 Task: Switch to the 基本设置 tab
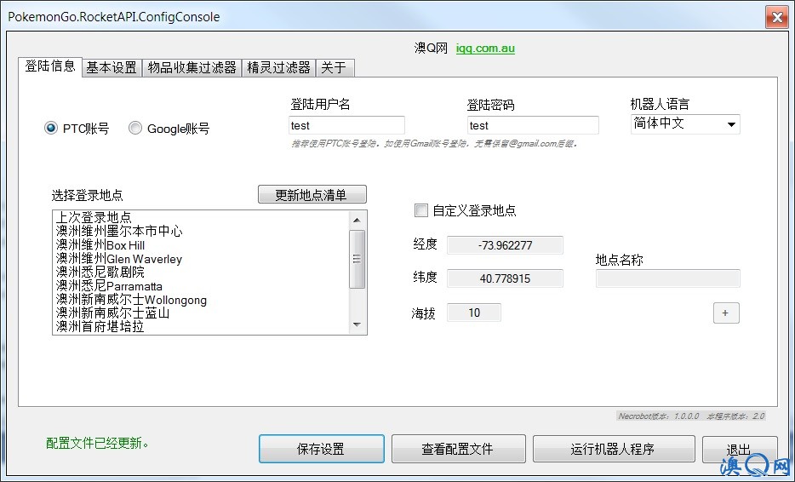point(112,67)
